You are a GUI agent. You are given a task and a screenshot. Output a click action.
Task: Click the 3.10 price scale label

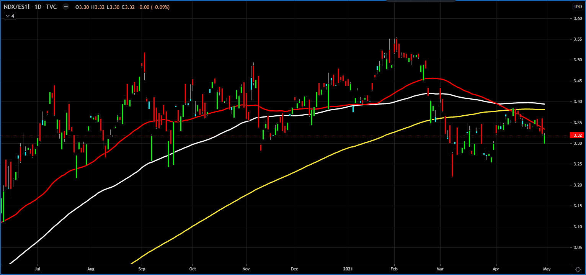click(x=578, y=227)
